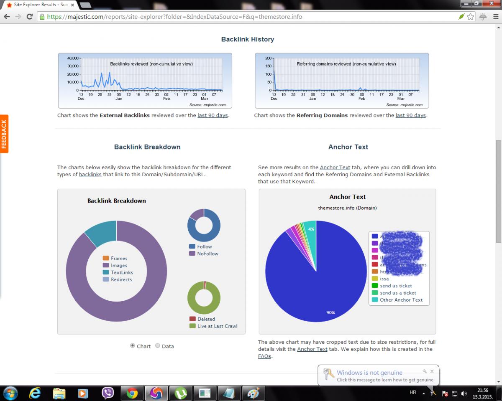502x401 pixels.
Task: Click the notepad taskbar icon
Action: 229,393
